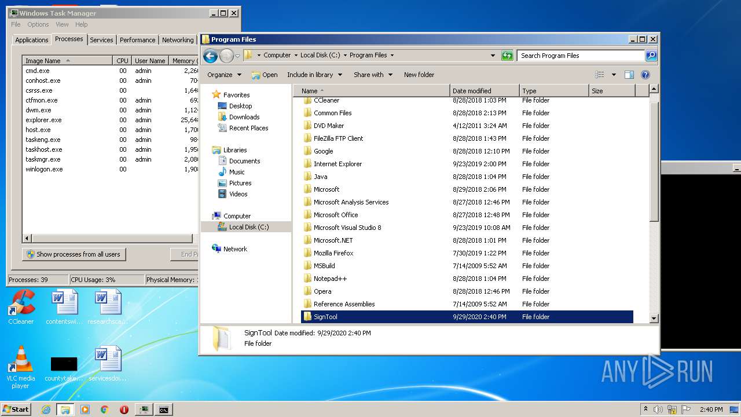Click Show processes from all users button
Image resolution: width=741 pixels, height=417 pixels.
(x=74, y=254)
